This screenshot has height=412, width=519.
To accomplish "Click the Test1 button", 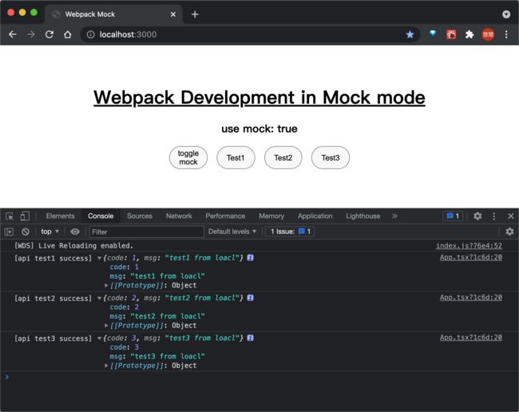I will click(x=236, y=157).
